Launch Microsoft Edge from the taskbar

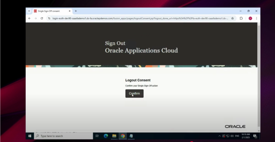[x=106, y=136]
